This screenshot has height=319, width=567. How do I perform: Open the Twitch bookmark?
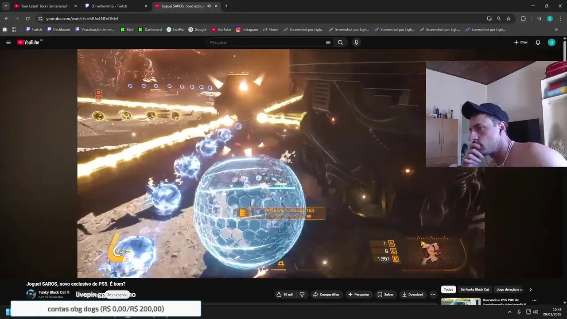tap(34, 30)
